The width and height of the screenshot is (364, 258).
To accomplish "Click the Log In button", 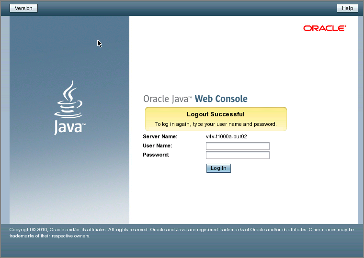I will point(218,168).
